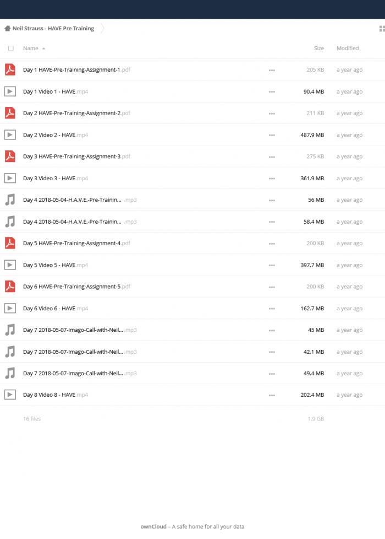The height and width of the screenshot is (539, 385).
Task: Open more actions for the 58.4 MB Day 4 mp3
Action: click(272, 222)
